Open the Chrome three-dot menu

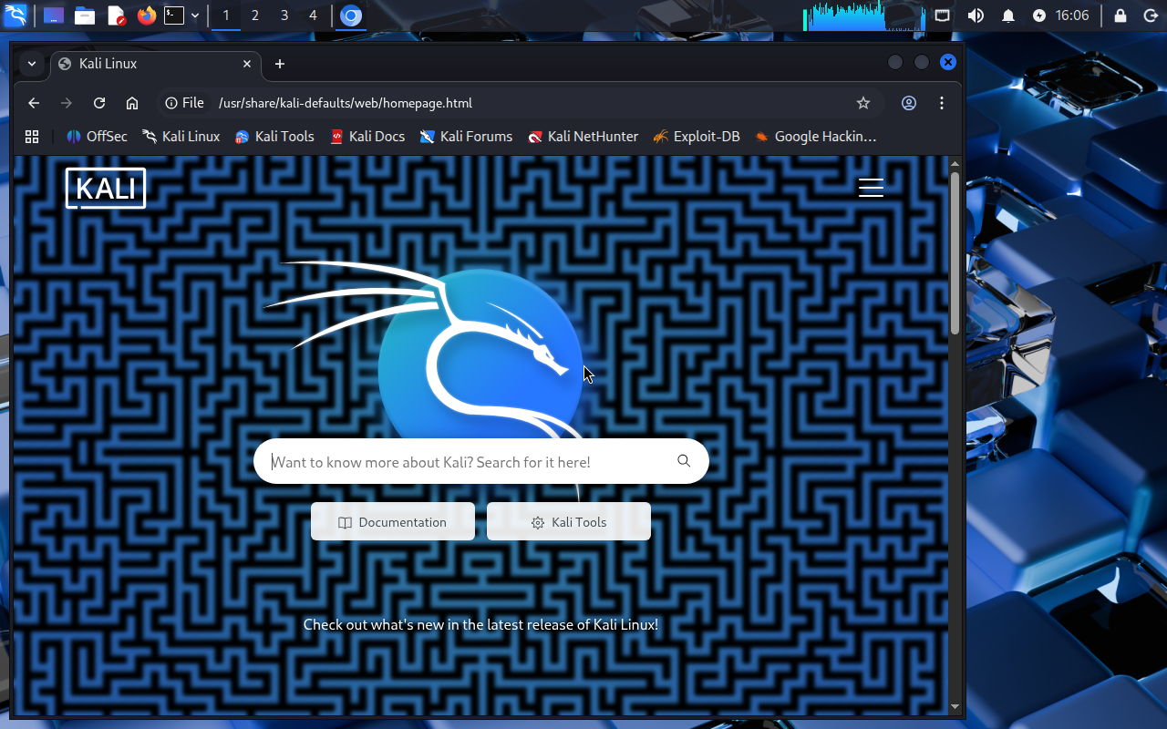(x=942, y=103)
